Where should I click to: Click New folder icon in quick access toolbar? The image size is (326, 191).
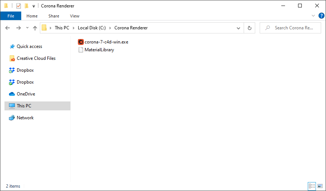coord(26,6)
